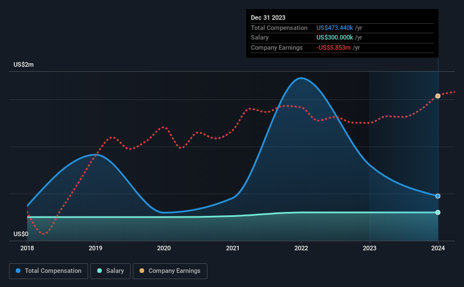Click the teal Salary marker at 2024
464x287 pixels.
tap(437, 212)
